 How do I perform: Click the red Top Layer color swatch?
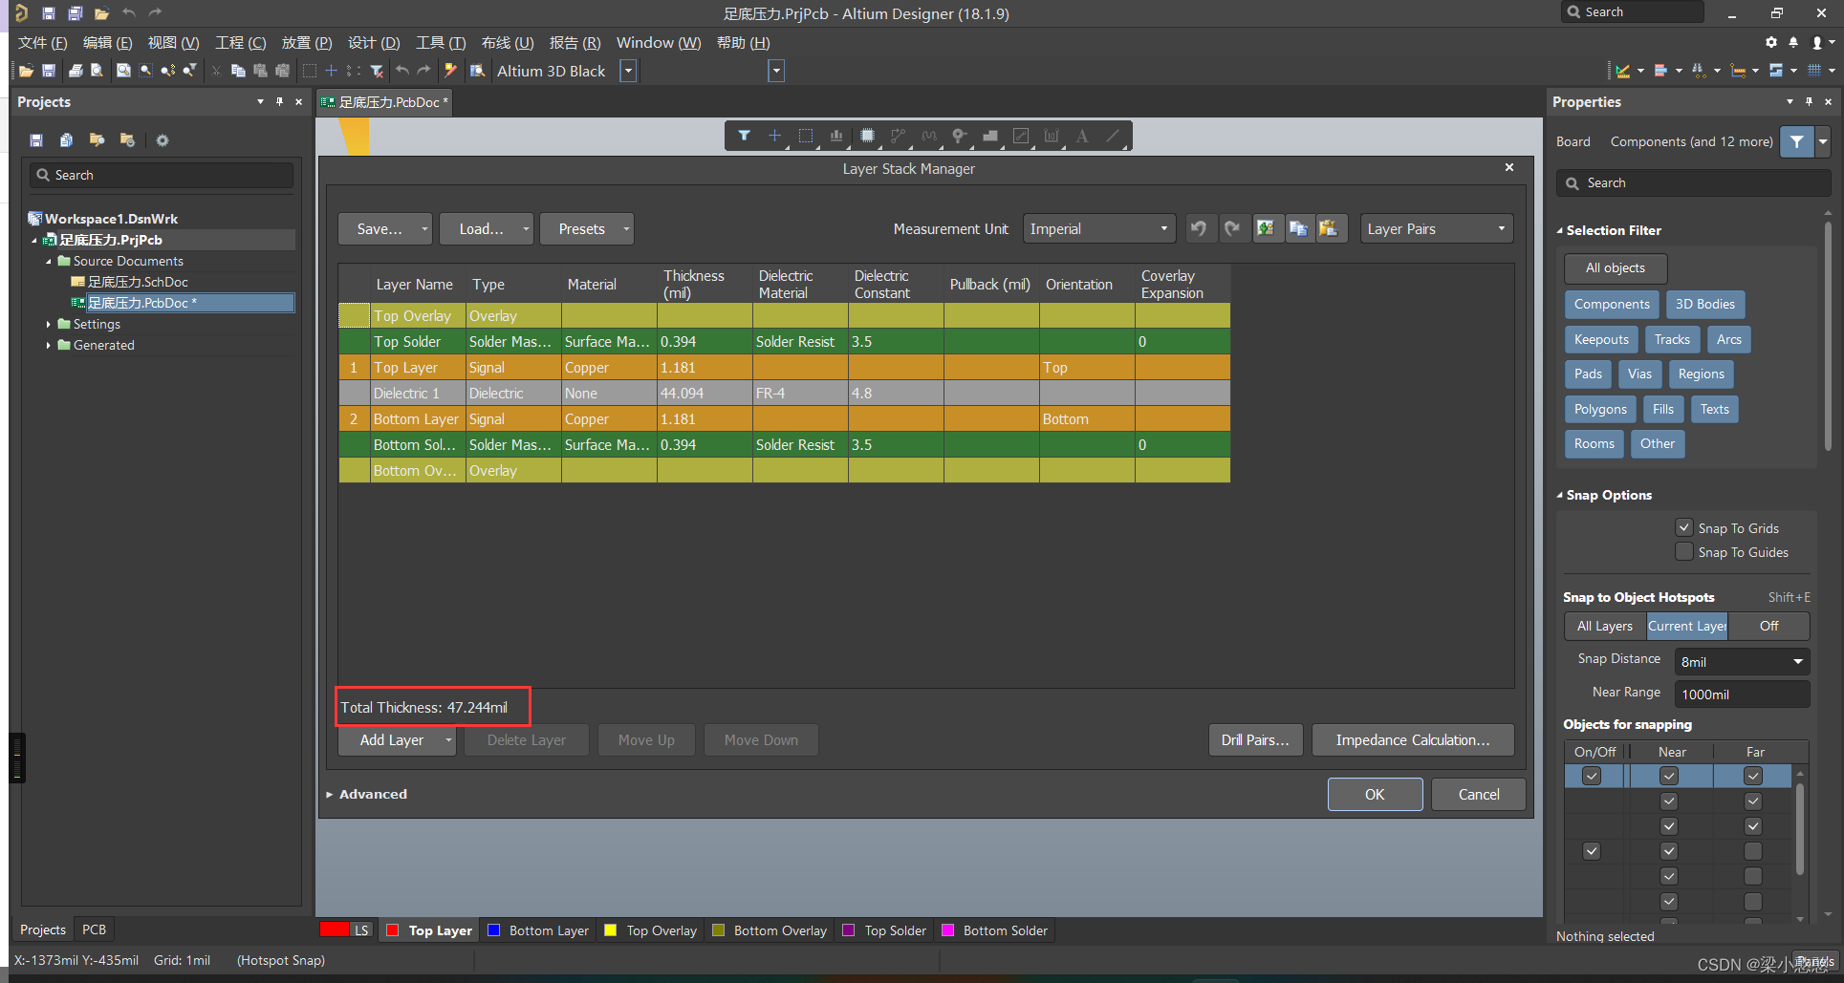[x=392, y=930]
